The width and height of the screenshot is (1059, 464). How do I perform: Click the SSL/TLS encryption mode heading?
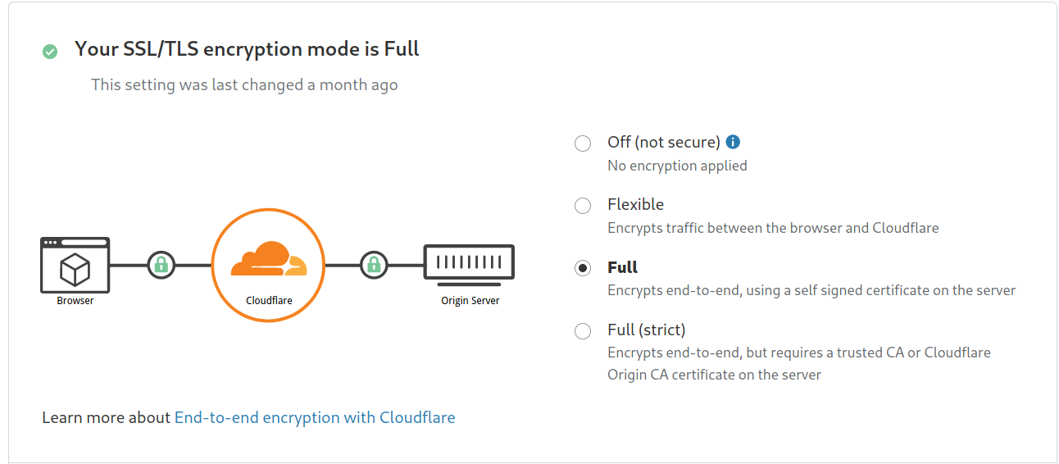point(247,49)
